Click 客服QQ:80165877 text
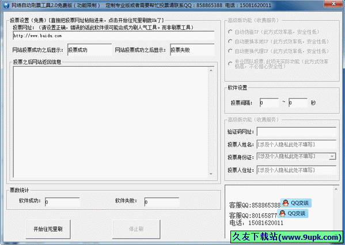The image size is (345, 245). pos(253,215)
